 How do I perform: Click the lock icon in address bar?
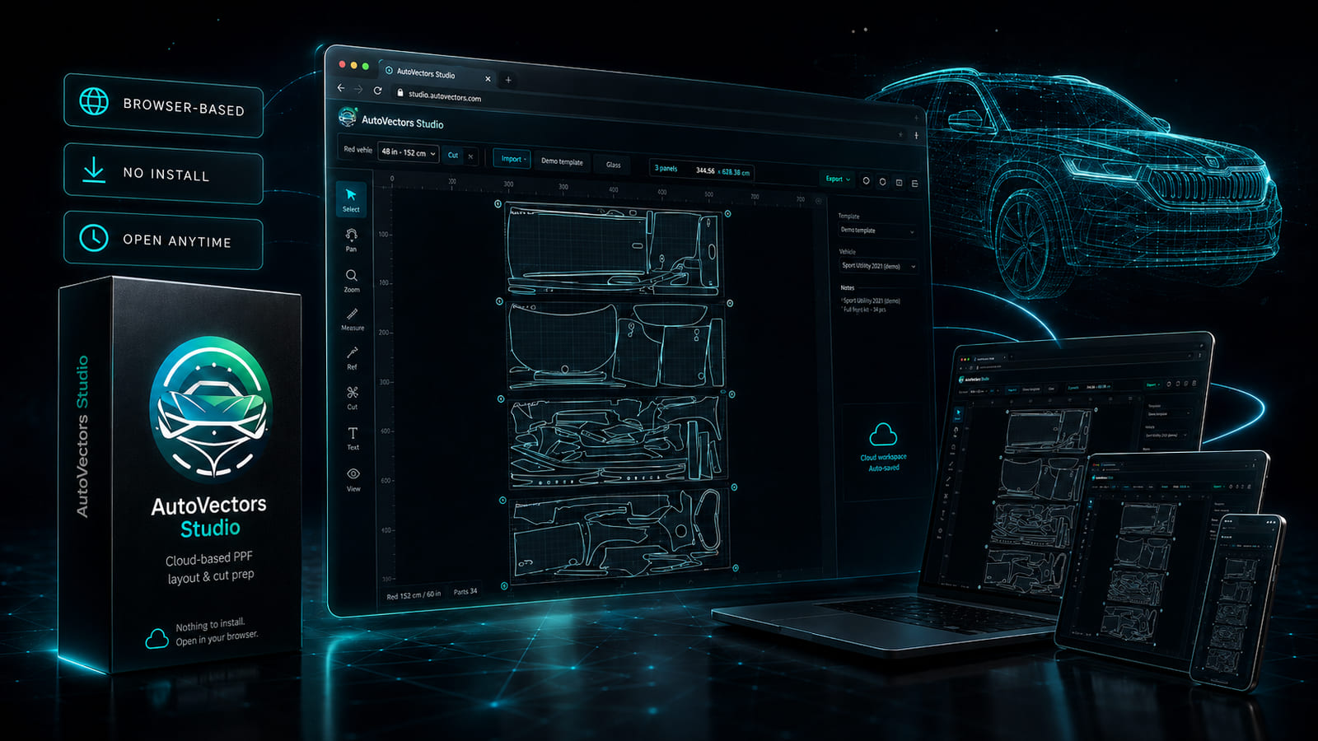pyautogui.click(x=400, y=93)
